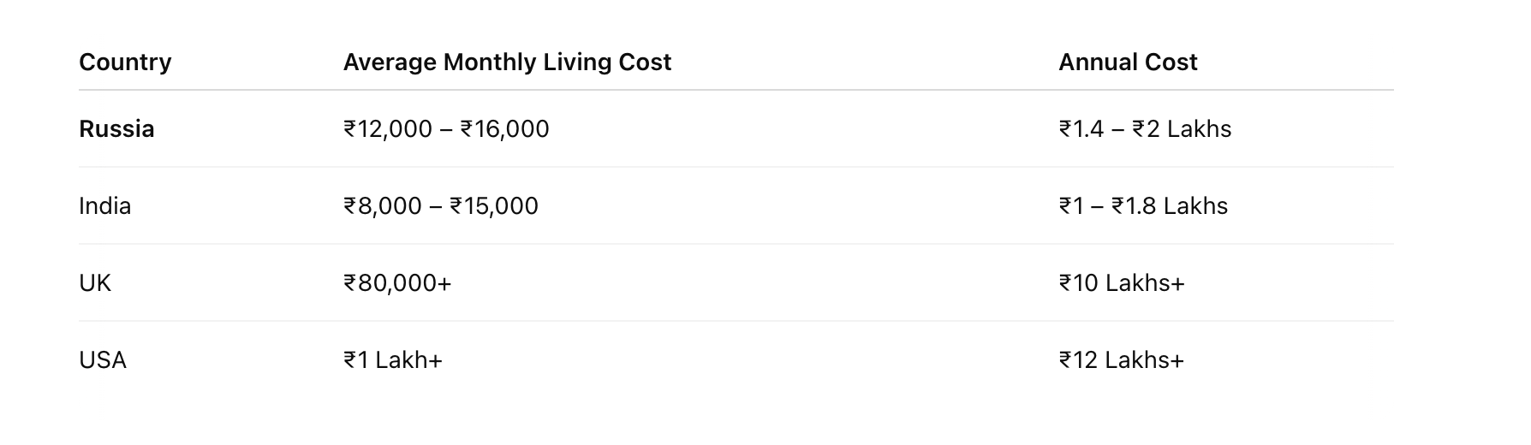Screen dimensions: 1531x445
Task: Click the word Lakhs in Russia's annual cost
Action: 1200,129
